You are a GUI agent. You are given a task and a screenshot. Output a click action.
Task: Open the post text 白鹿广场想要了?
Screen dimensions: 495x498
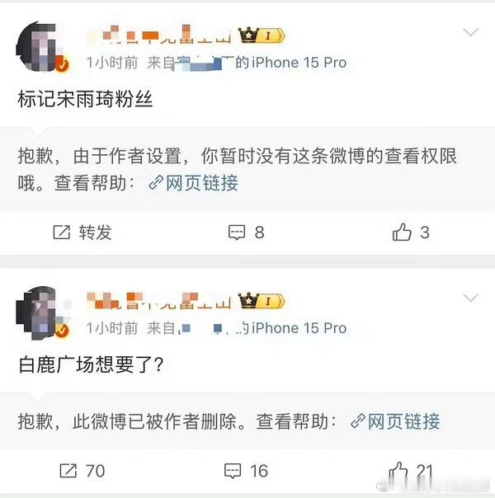click(x=92, y=364)
